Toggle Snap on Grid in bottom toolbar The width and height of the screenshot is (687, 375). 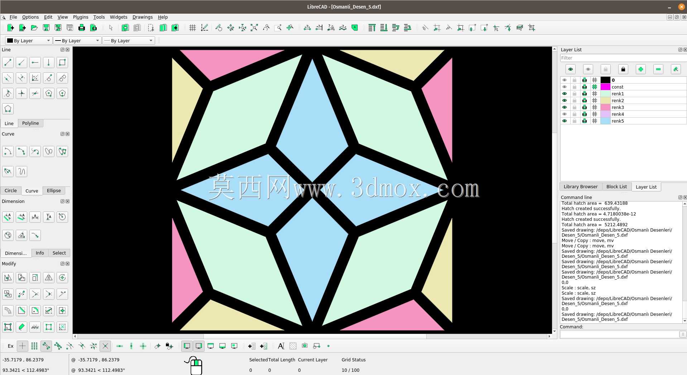coord(34,346)
